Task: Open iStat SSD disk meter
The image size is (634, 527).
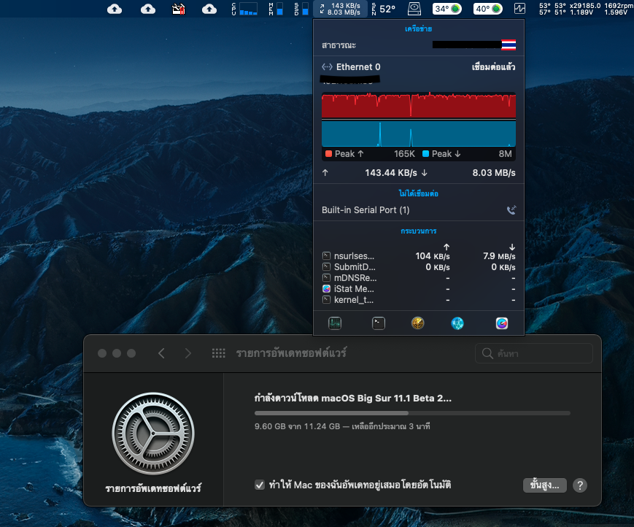Action: [x=301, y=9]
